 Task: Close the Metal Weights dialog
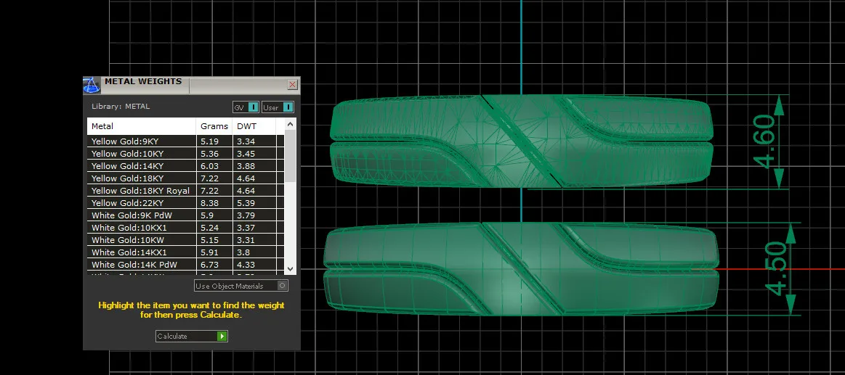(293, 84)
